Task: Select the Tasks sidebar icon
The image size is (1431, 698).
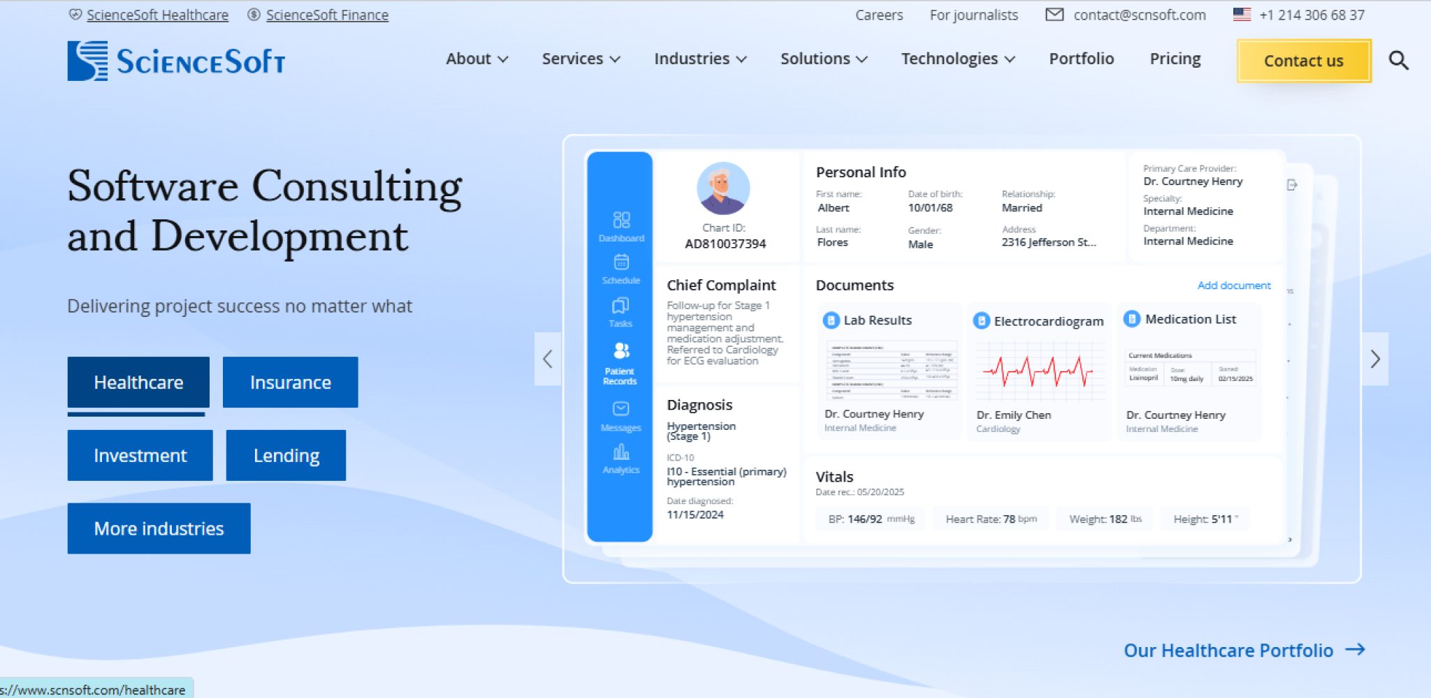Action: point(620,306)
